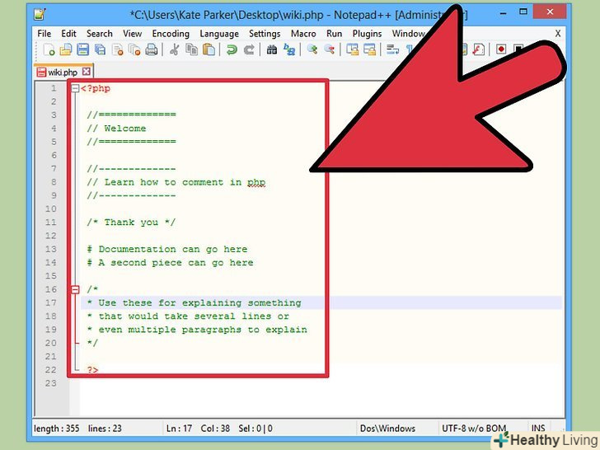
Task: Click the New file toolbar icon
Action: [x=49, y=50]
